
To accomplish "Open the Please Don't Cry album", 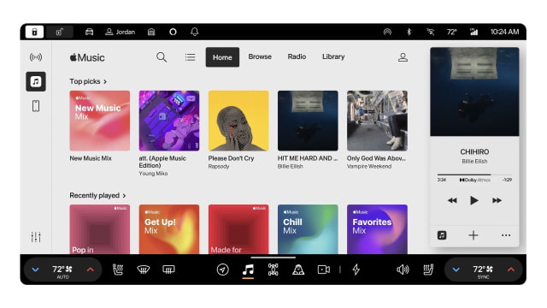I will tap(238, 121).
